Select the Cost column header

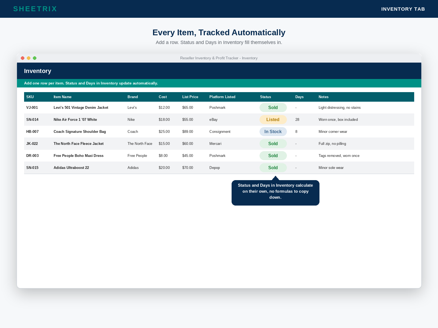point(163,97)
